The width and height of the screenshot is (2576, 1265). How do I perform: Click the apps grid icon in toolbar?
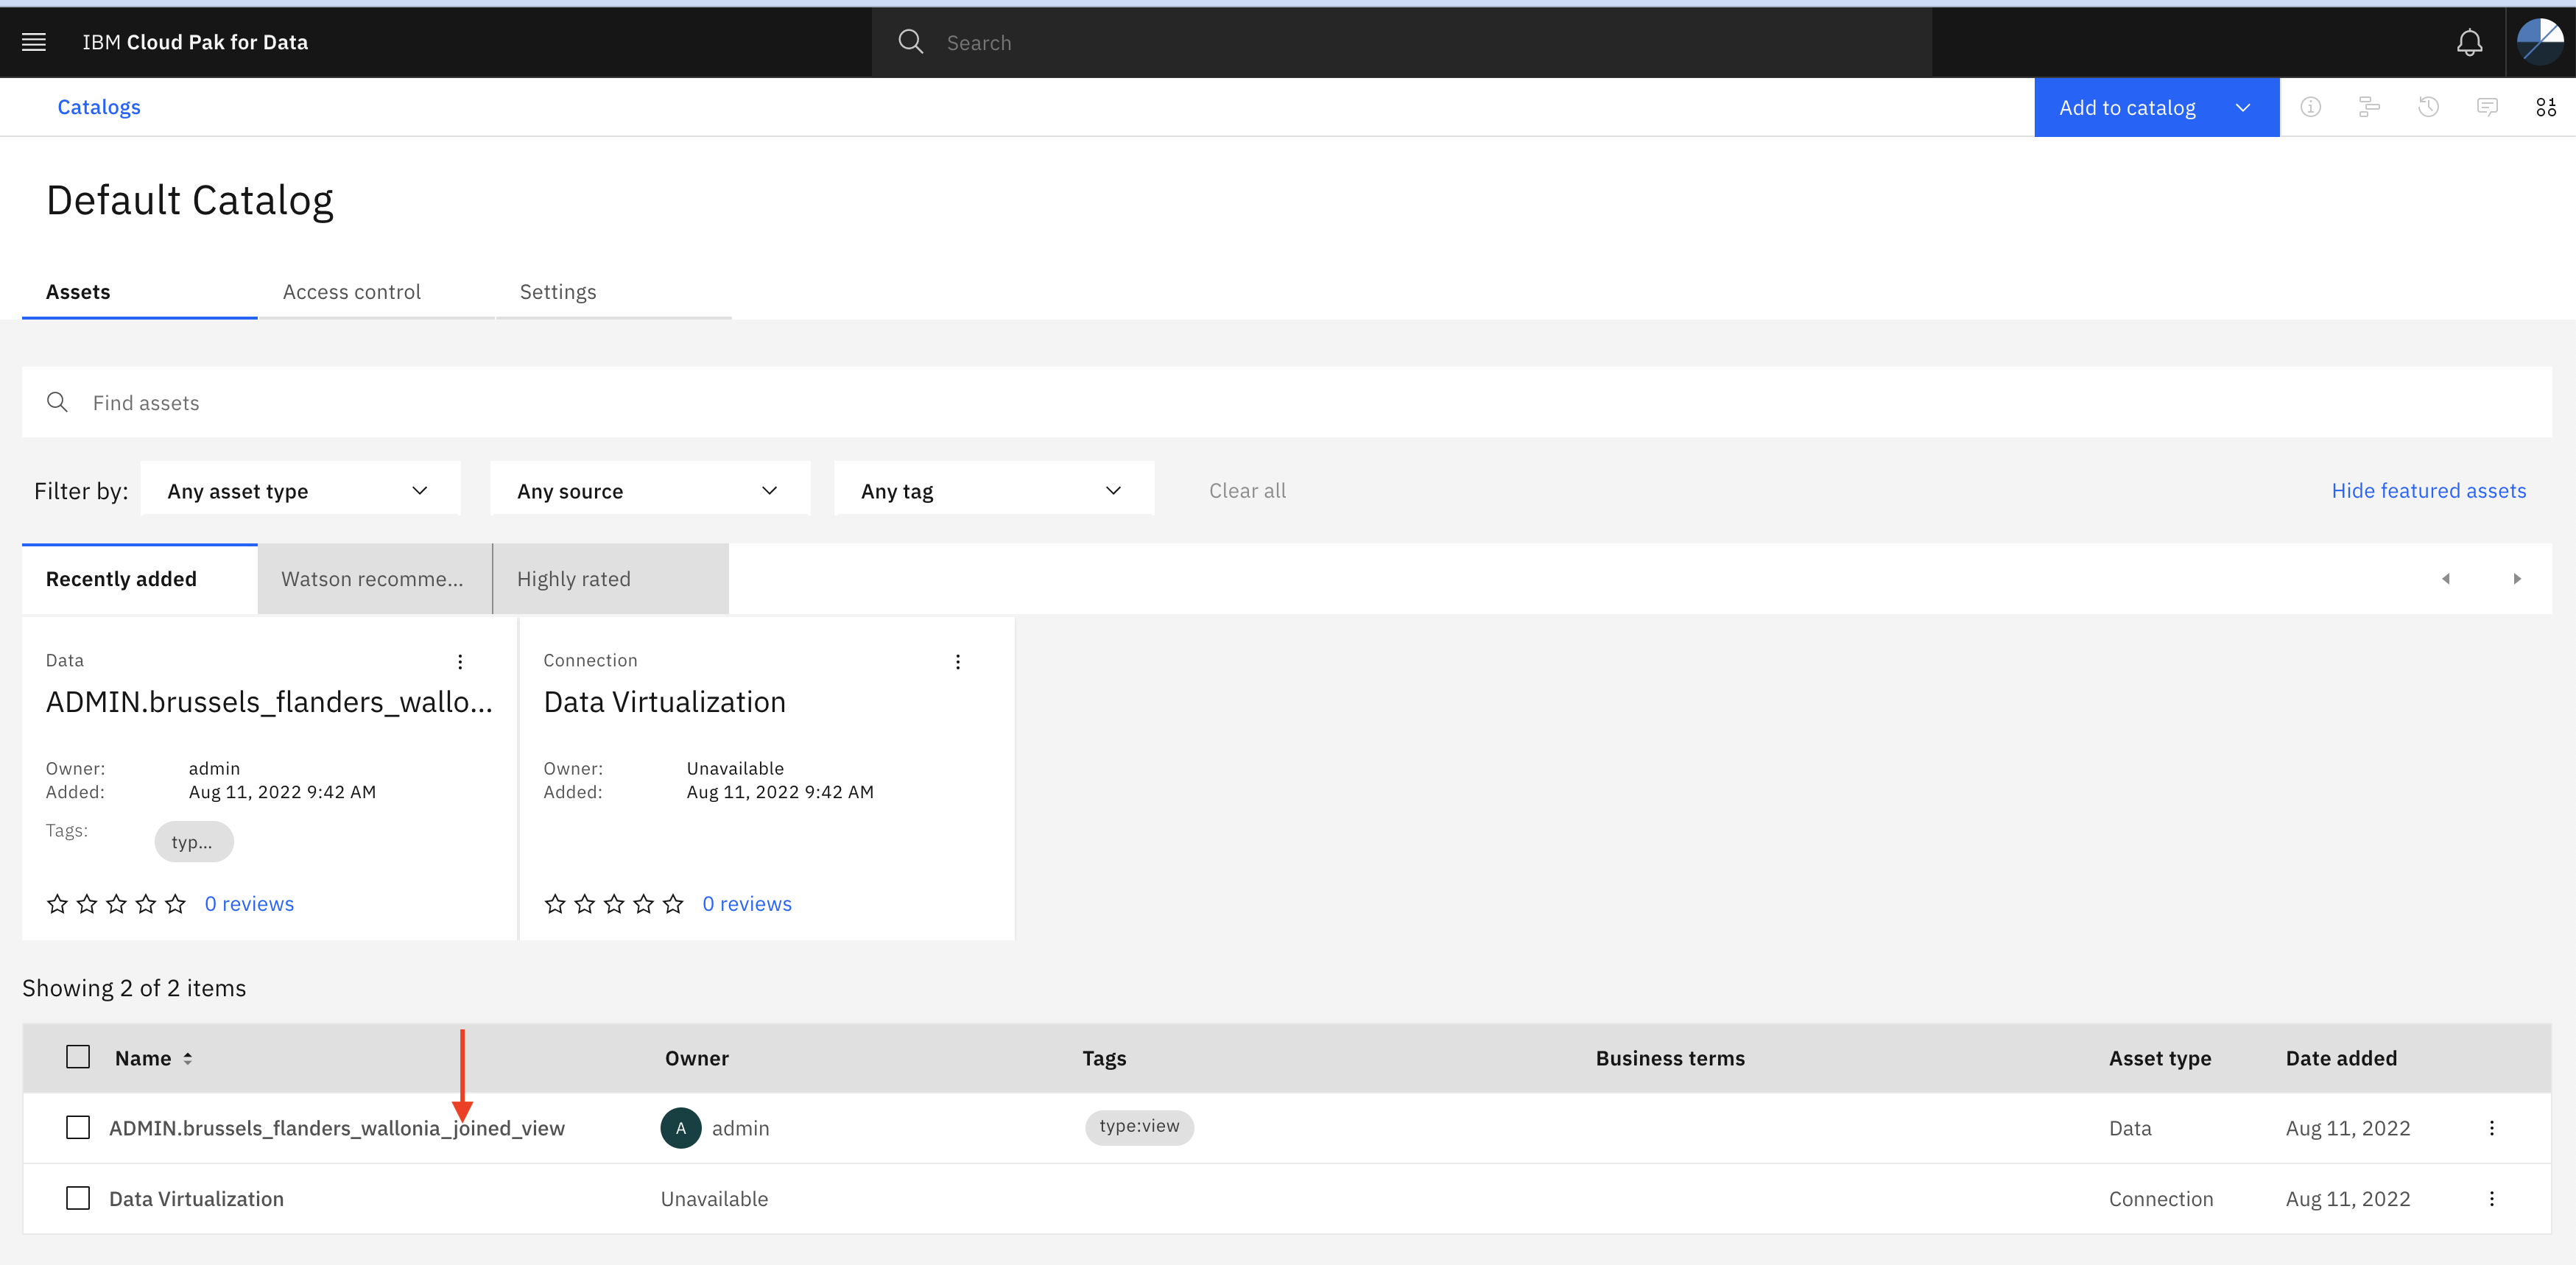[x=2545, y=107]
